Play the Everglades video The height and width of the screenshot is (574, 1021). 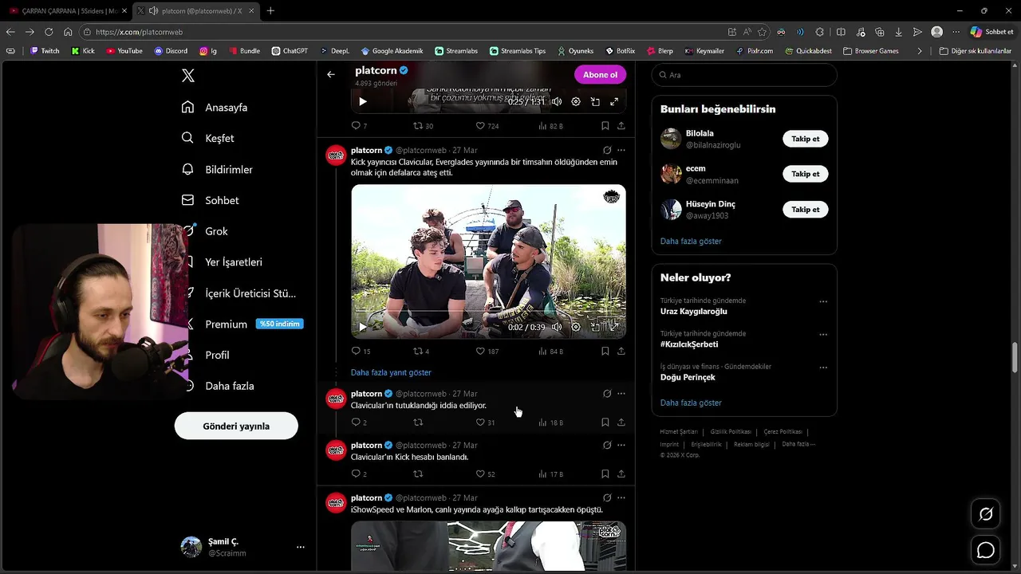(x=363, y=327)
